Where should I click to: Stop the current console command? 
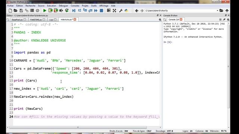click(220, 20)
